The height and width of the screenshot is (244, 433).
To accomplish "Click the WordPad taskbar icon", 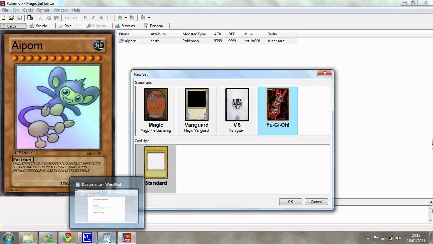I will pos(107,238).
